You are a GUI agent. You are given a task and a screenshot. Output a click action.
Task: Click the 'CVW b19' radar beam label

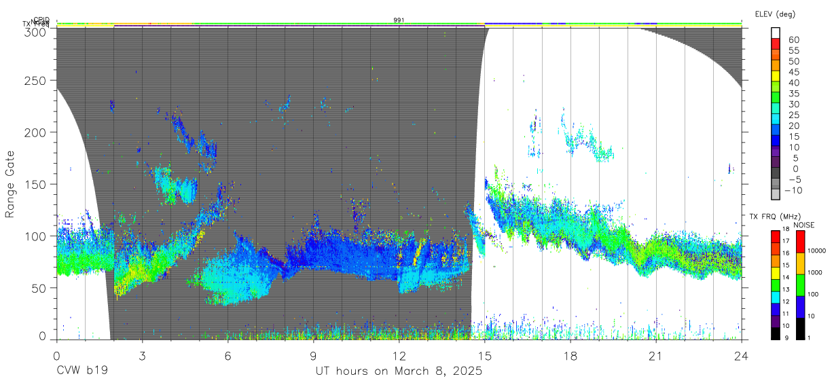pos(81,371)
